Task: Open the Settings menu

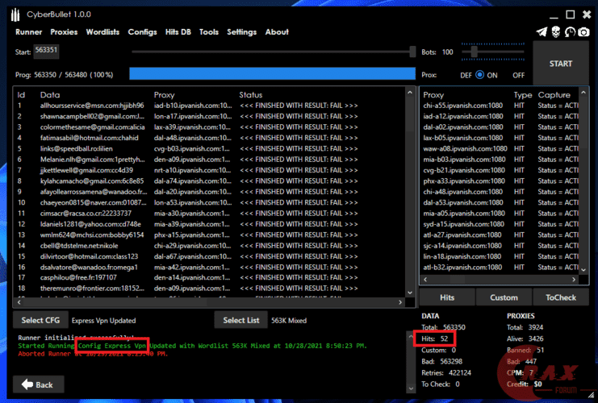Action: coord(241,32)
